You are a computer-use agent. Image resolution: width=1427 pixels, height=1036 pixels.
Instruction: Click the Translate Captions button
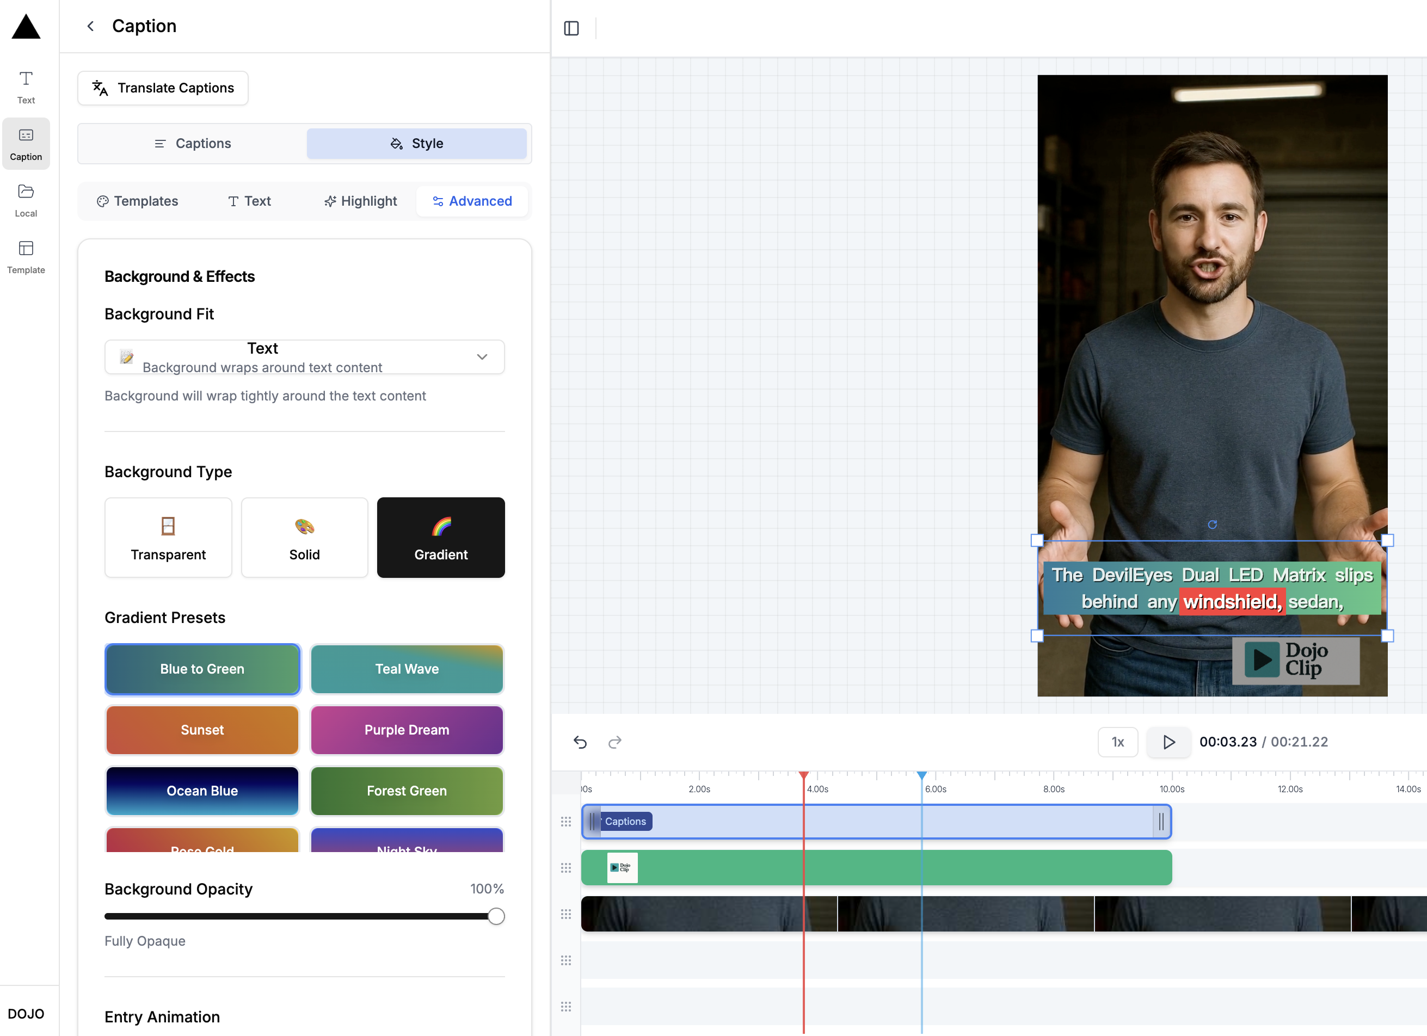tap(163, 88)
